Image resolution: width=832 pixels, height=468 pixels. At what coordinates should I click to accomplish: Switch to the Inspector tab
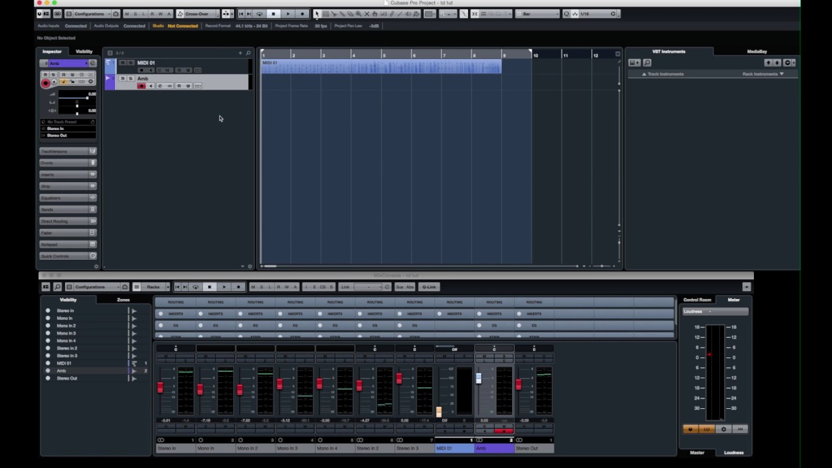[x=52, y=51]
